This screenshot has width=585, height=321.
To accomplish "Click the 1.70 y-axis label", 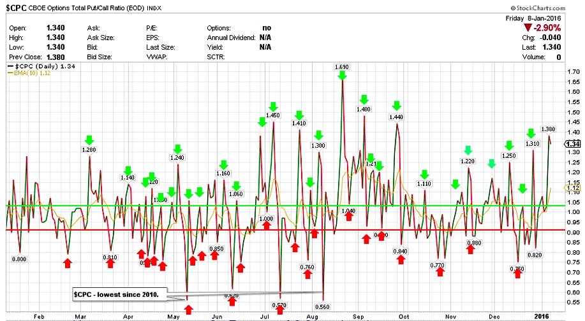I will [573, 72].
